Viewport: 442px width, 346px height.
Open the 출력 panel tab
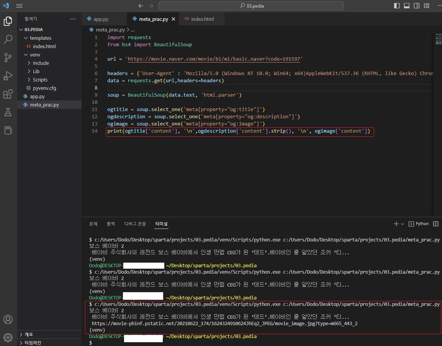[x=110, y=224]
